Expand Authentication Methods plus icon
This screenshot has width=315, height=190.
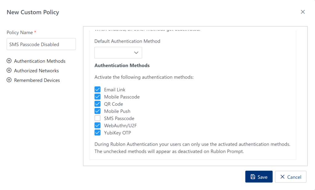(x=9, y=61)
